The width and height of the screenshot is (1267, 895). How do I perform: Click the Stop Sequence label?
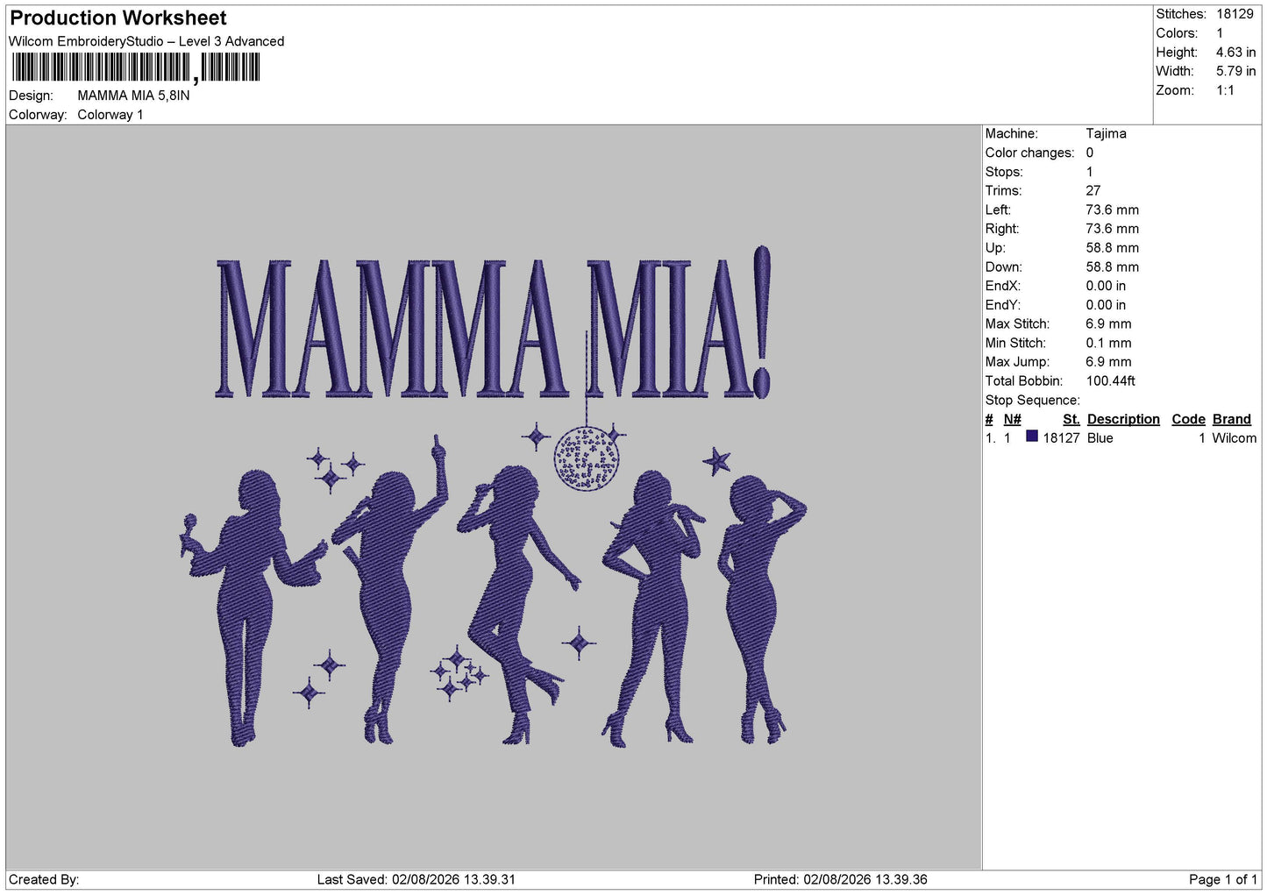[1032, 400]
